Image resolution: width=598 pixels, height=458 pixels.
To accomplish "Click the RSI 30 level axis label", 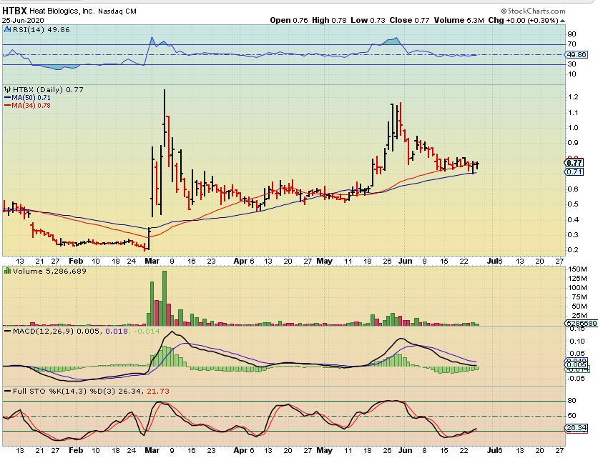I will pos(572,64).
